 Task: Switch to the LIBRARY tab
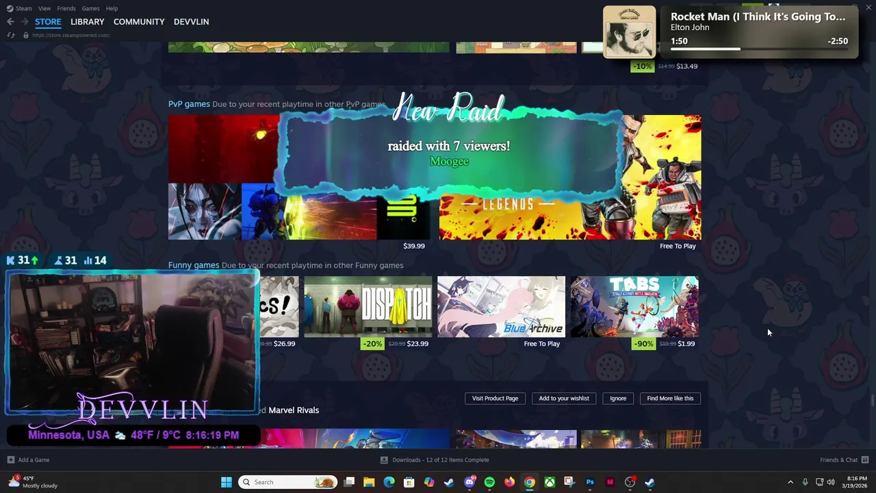(88, 22)
